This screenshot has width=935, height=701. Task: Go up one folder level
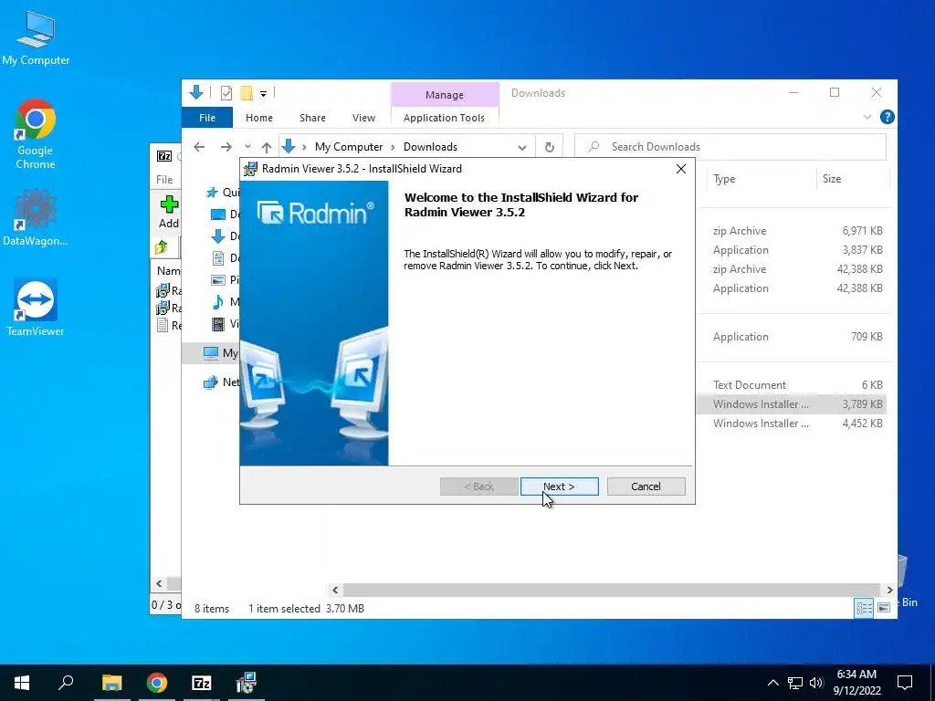click(x=267, y=147)
